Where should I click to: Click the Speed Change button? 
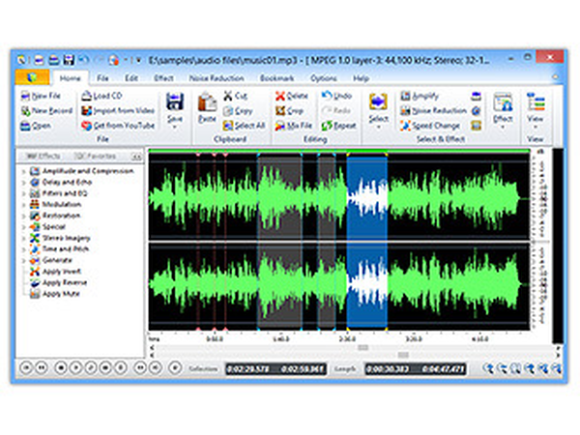[x=430, y=126]
